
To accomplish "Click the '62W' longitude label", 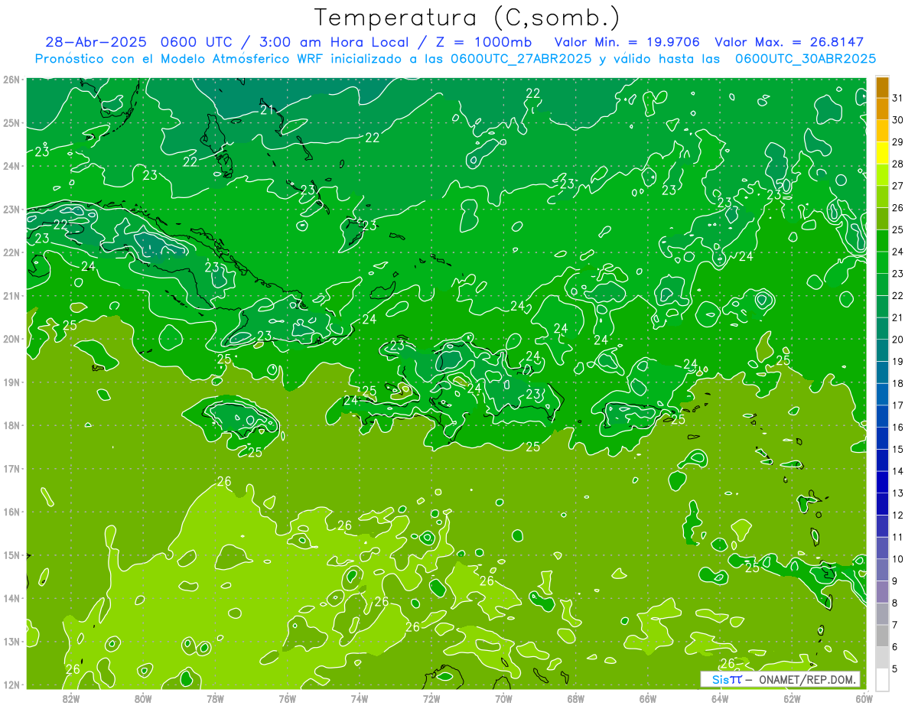I will 792,698.
